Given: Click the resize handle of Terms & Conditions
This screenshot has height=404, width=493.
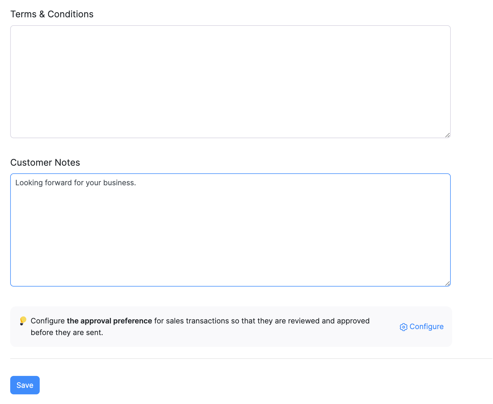Looking at the screenshot, I should point(448,135).
